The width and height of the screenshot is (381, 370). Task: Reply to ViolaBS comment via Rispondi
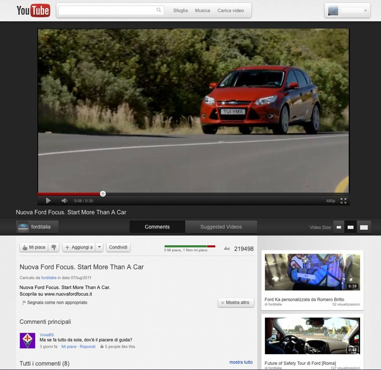click(88, 347)
